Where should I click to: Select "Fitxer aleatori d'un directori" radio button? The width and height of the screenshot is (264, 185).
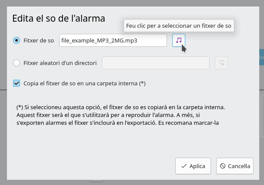point(17,63)
